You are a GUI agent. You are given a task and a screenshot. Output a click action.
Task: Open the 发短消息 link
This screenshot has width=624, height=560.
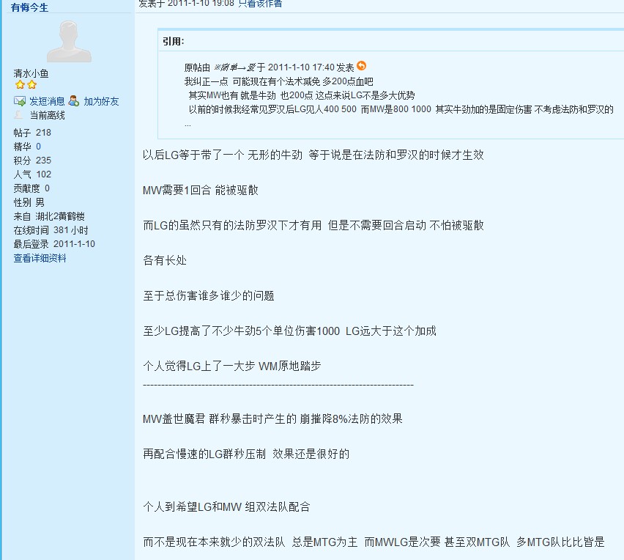coord(47,102)
